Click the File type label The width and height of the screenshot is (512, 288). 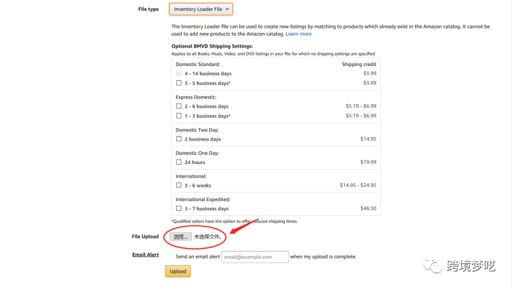coord(149,9)
